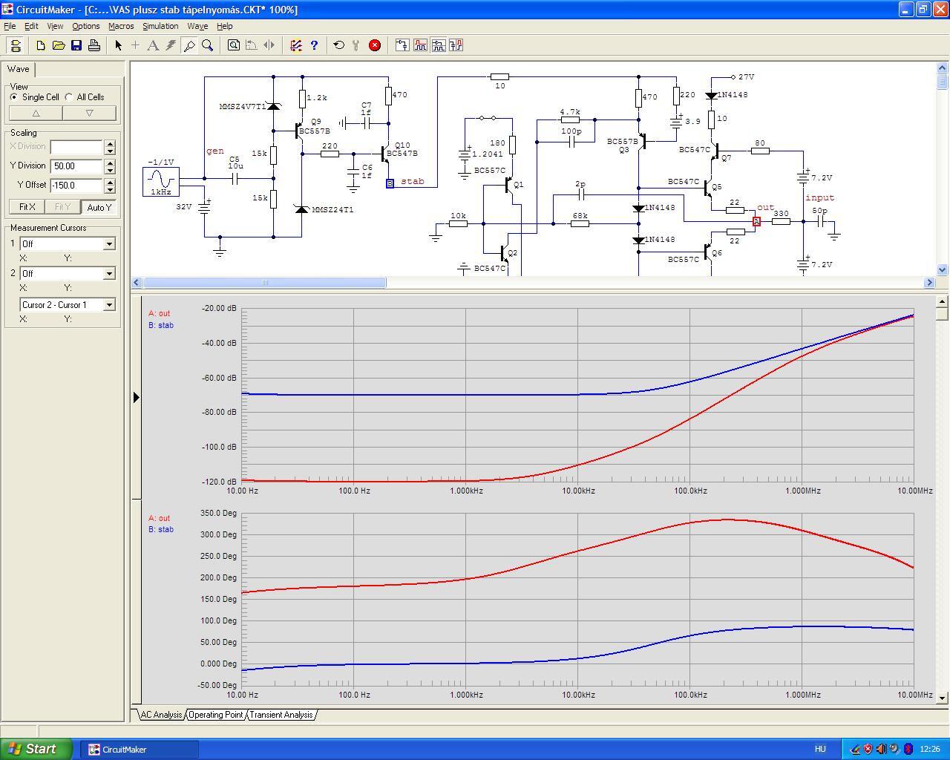Open Measurement Cursor 2 dropdown
The height and width of the screenshot is (760, 950).
(109, 274)
